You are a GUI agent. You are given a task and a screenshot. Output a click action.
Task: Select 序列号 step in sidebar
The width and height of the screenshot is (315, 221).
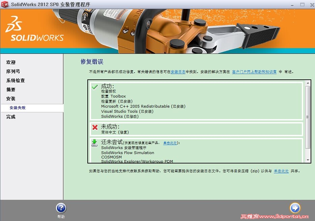13,71
